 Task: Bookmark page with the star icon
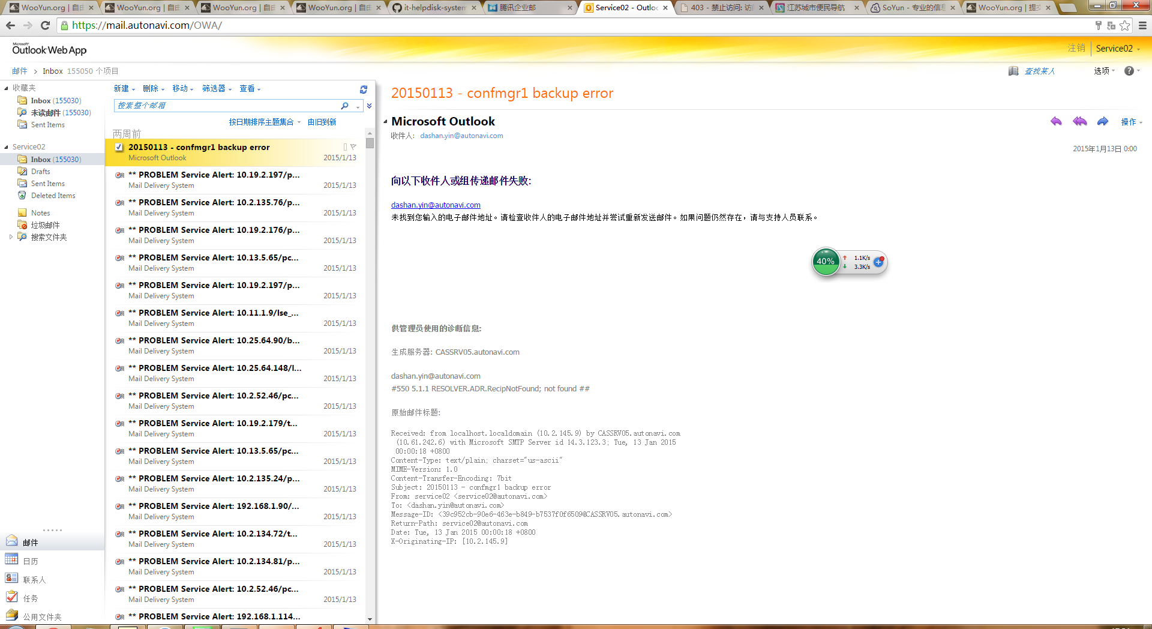[1124, 25]
